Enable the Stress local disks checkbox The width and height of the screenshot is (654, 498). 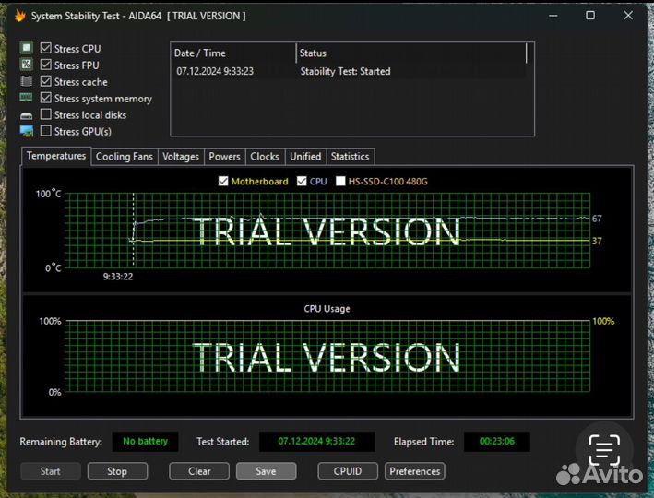coord(46,114)
